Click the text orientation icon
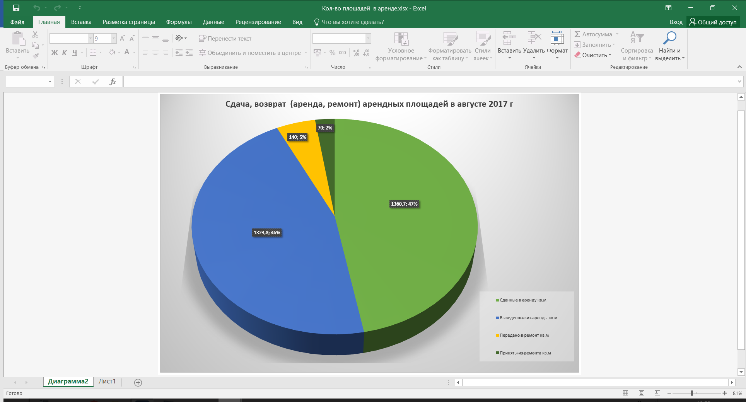Image resolution: width=746 pixels, height=402 pixels. click(x=179, y=38)
